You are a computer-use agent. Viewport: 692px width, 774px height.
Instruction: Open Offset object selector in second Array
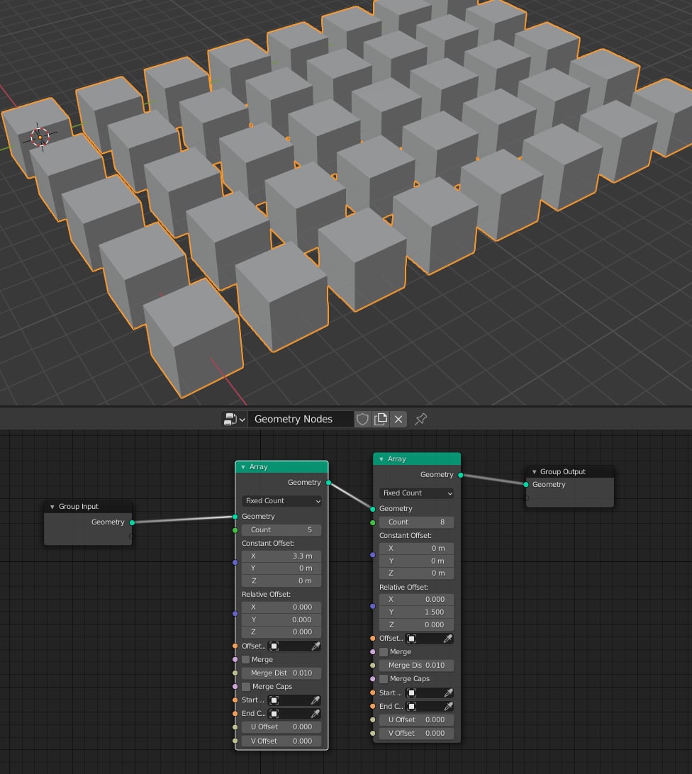(x=424, y=638)
